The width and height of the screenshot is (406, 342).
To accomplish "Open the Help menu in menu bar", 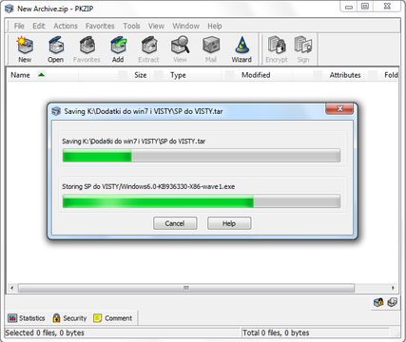I will [215, 26].
